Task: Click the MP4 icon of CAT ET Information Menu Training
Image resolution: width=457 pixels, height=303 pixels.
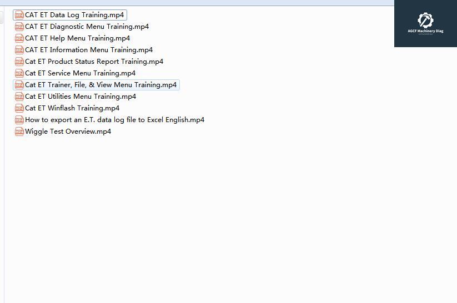Action: 19,50
